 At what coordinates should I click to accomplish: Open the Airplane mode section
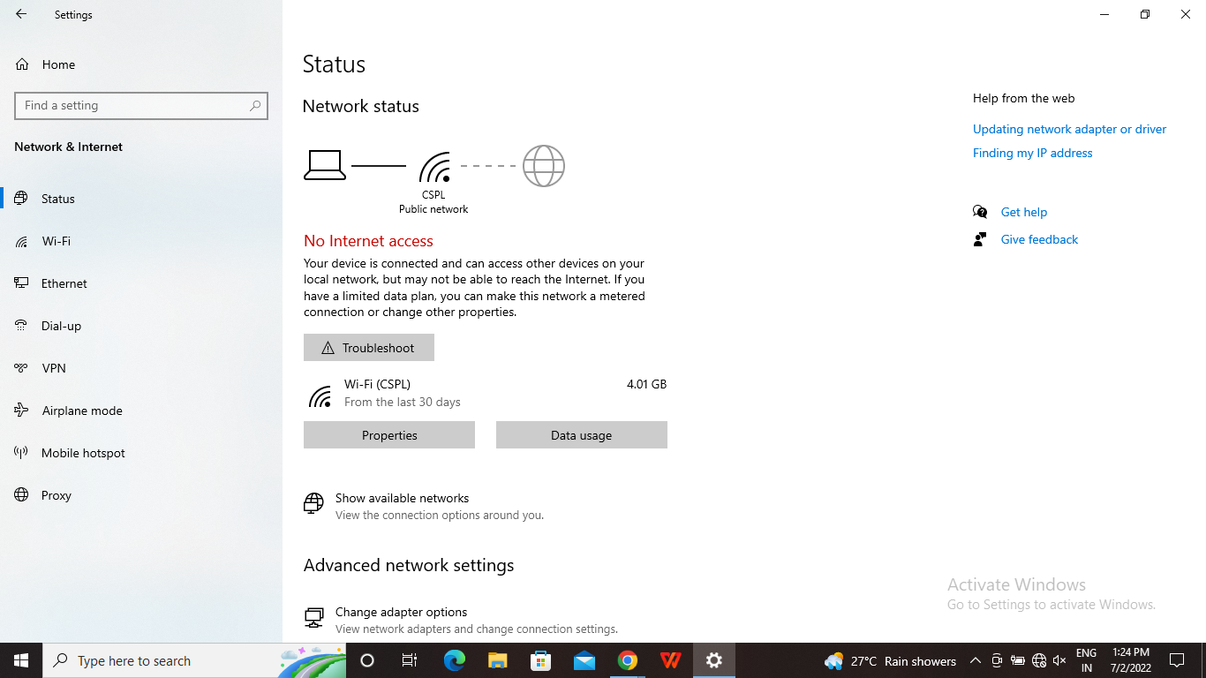point(141,411)
